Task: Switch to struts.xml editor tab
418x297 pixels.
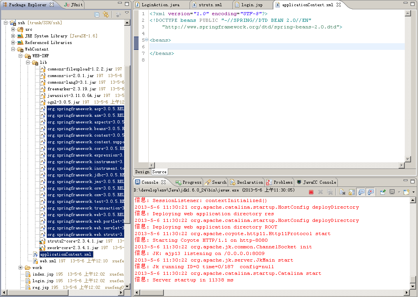Action: pos(207,5)
